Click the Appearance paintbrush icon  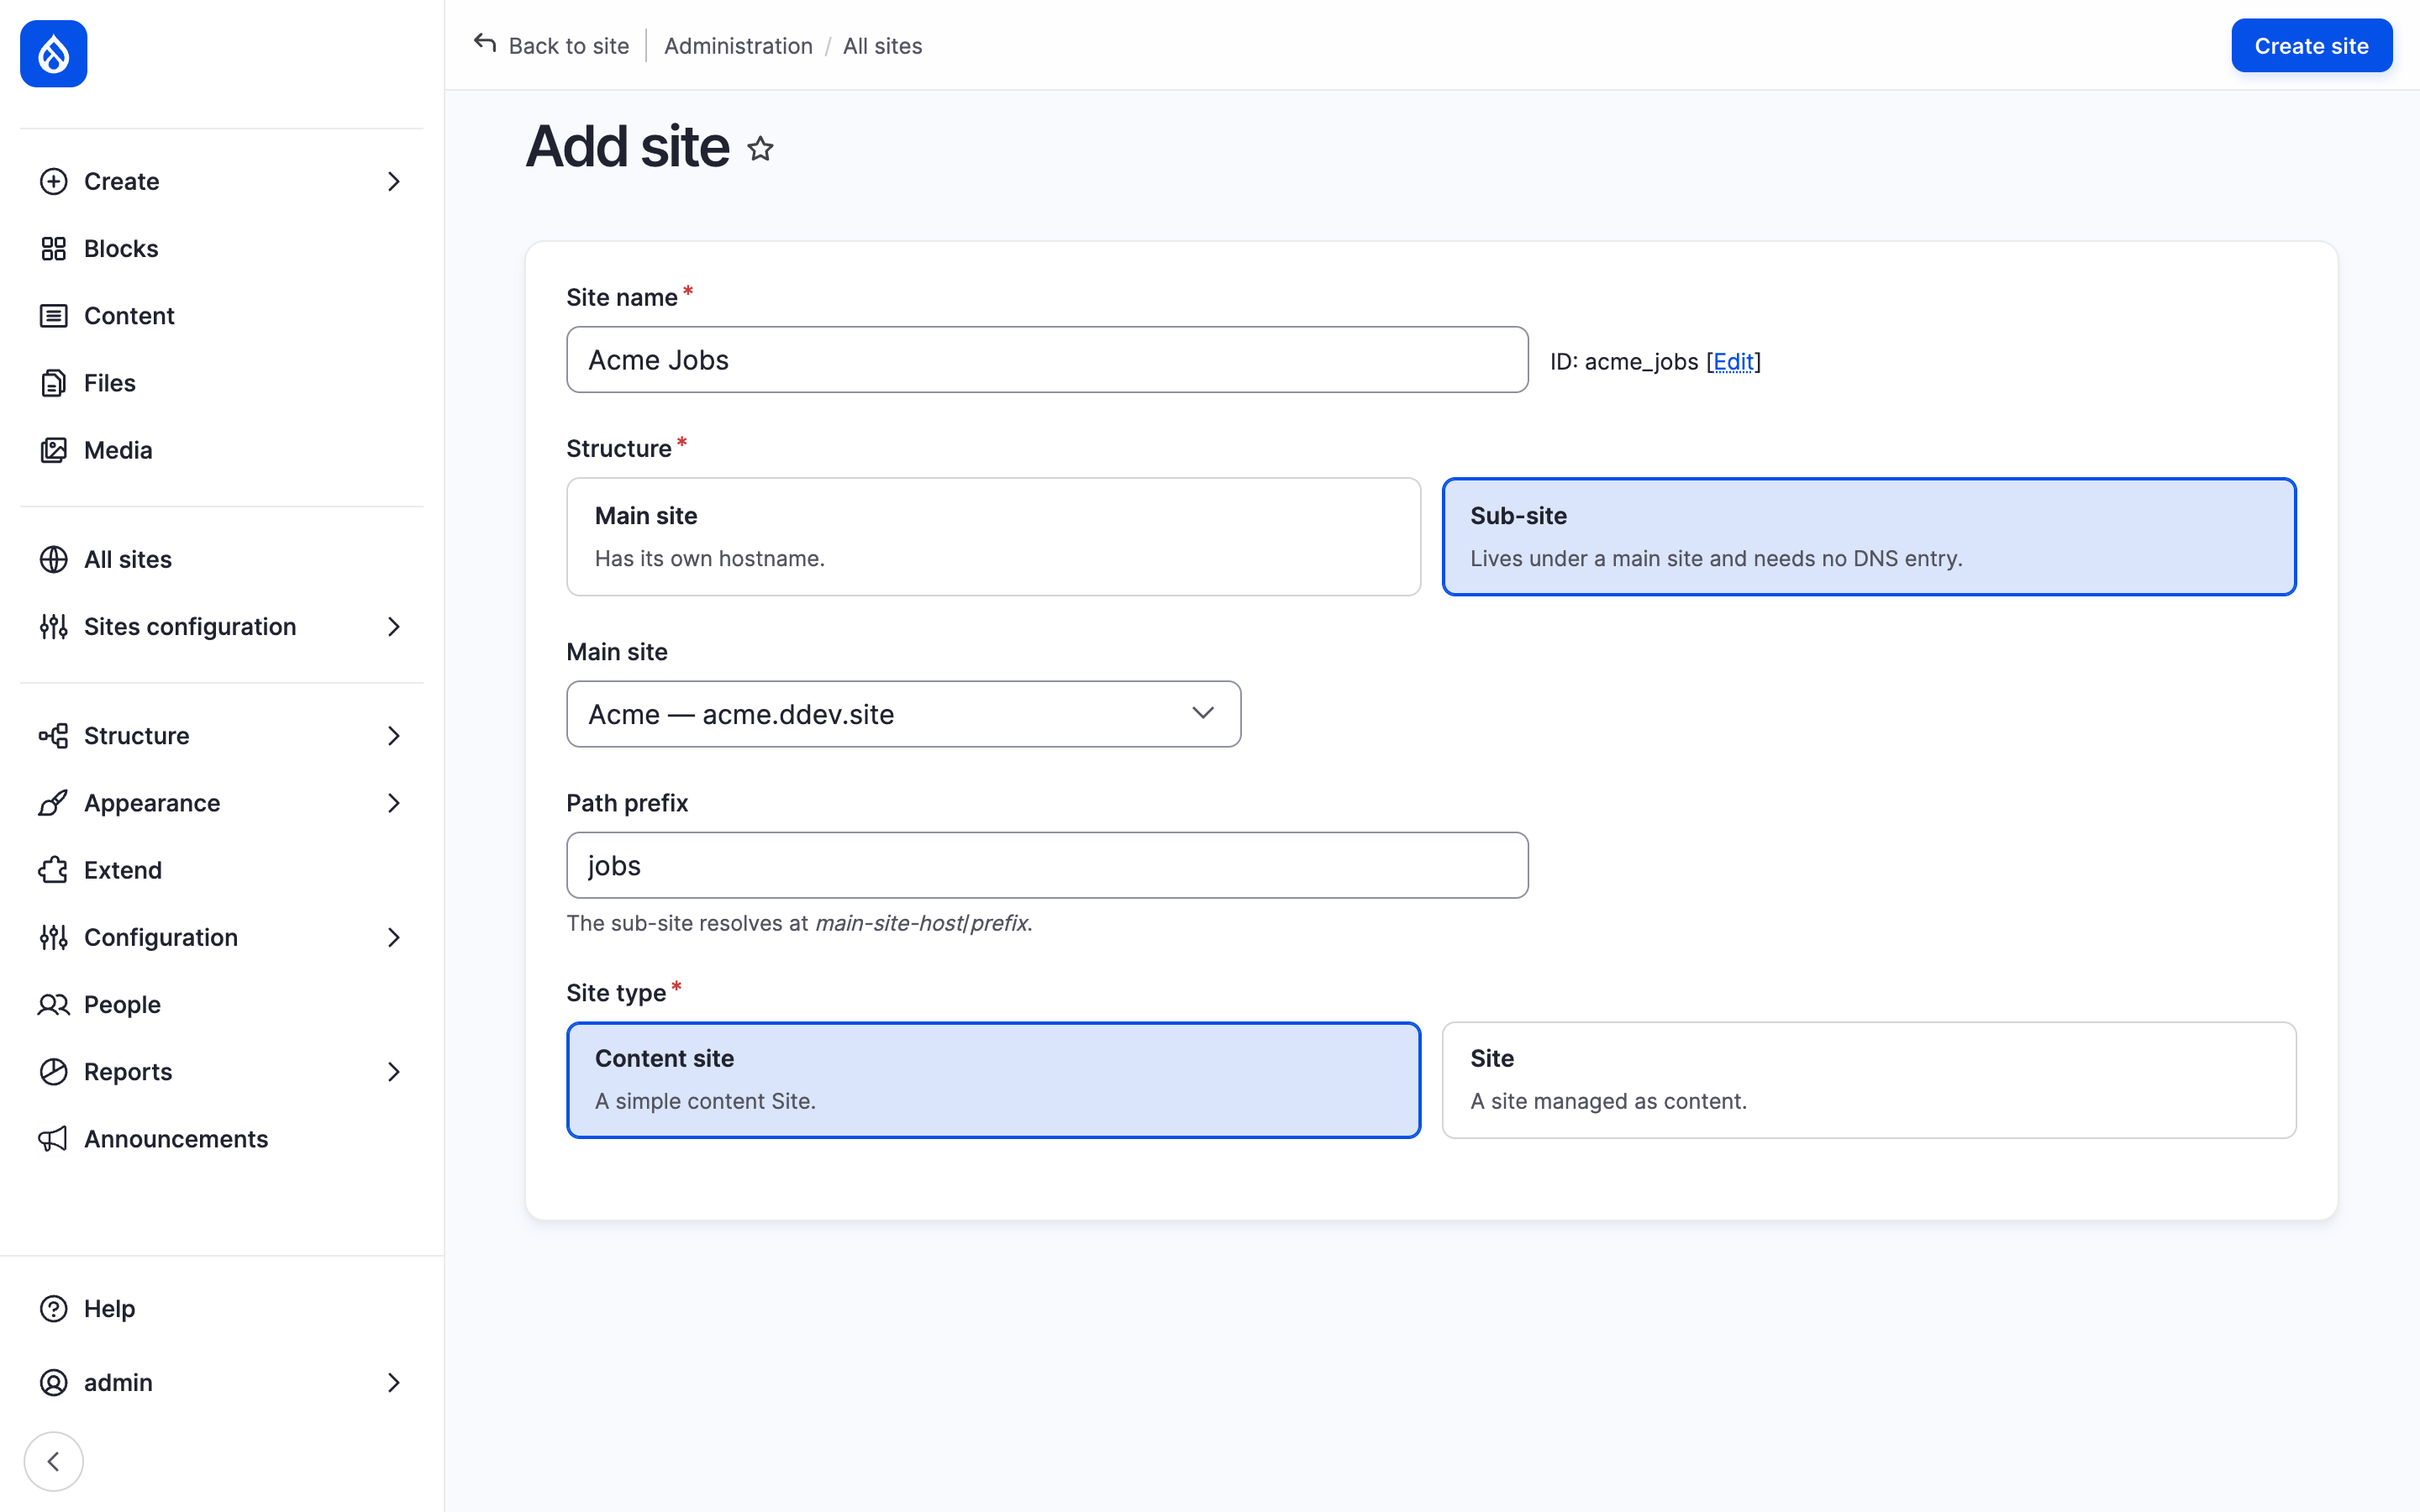click(x=54, y=803)
